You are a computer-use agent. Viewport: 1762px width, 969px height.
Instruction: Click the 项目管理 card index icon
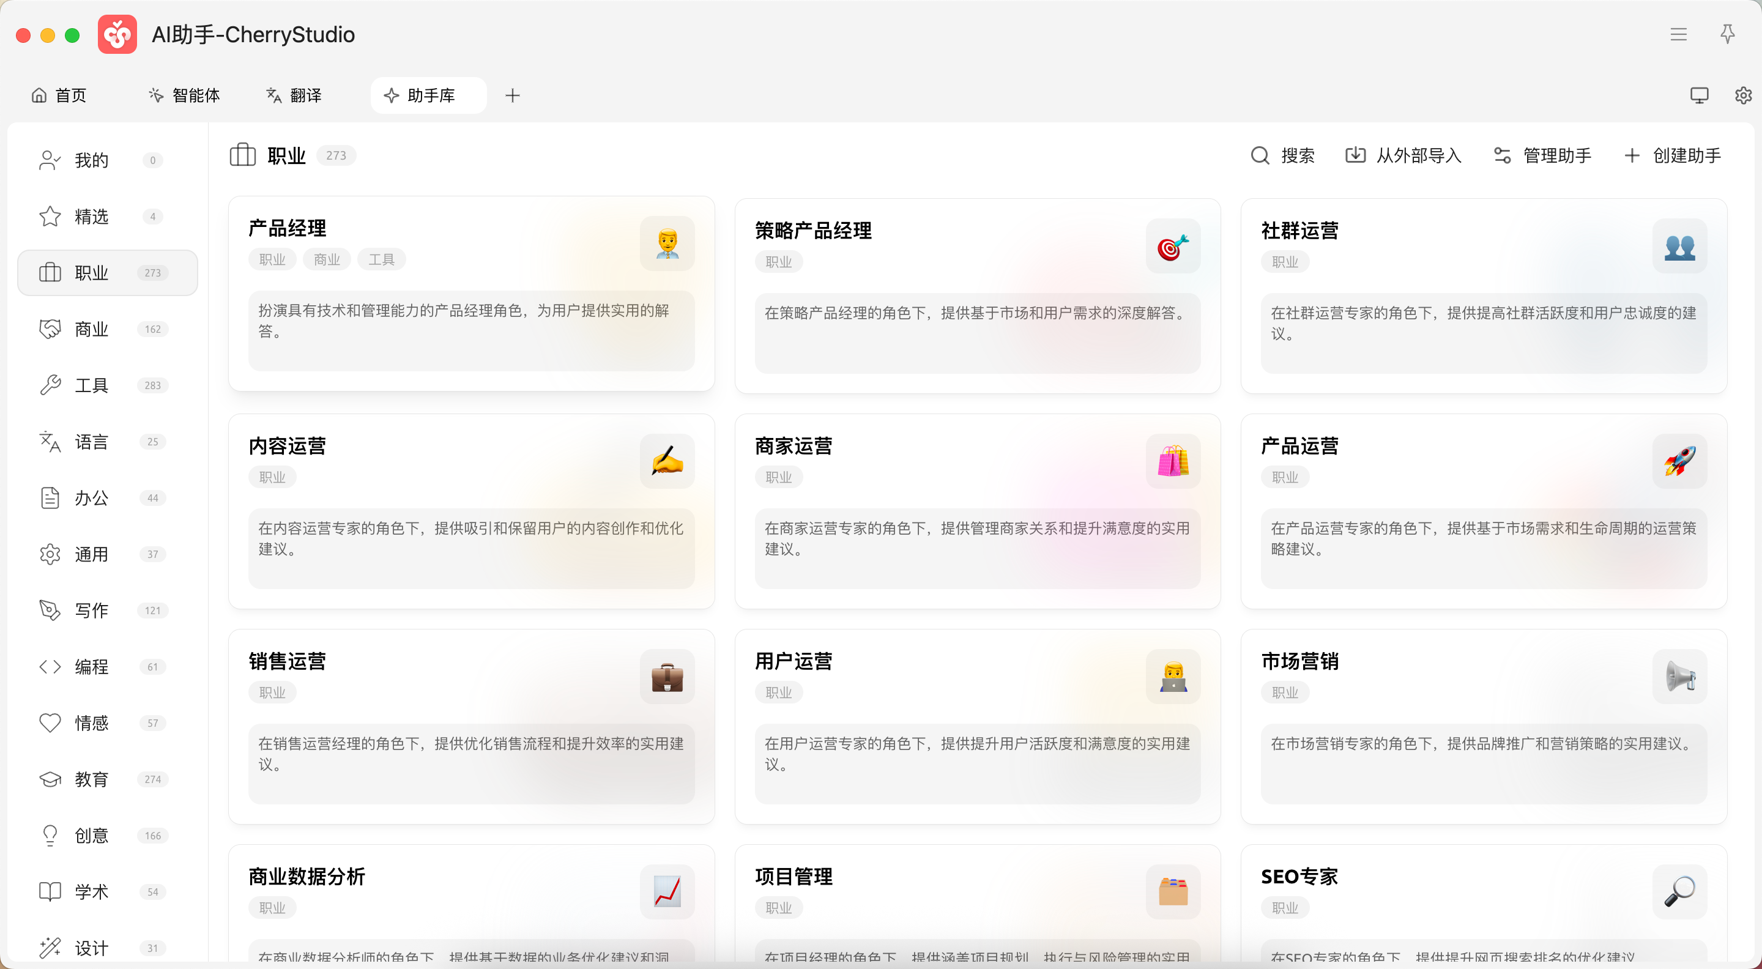click(x=1173, y=892)
